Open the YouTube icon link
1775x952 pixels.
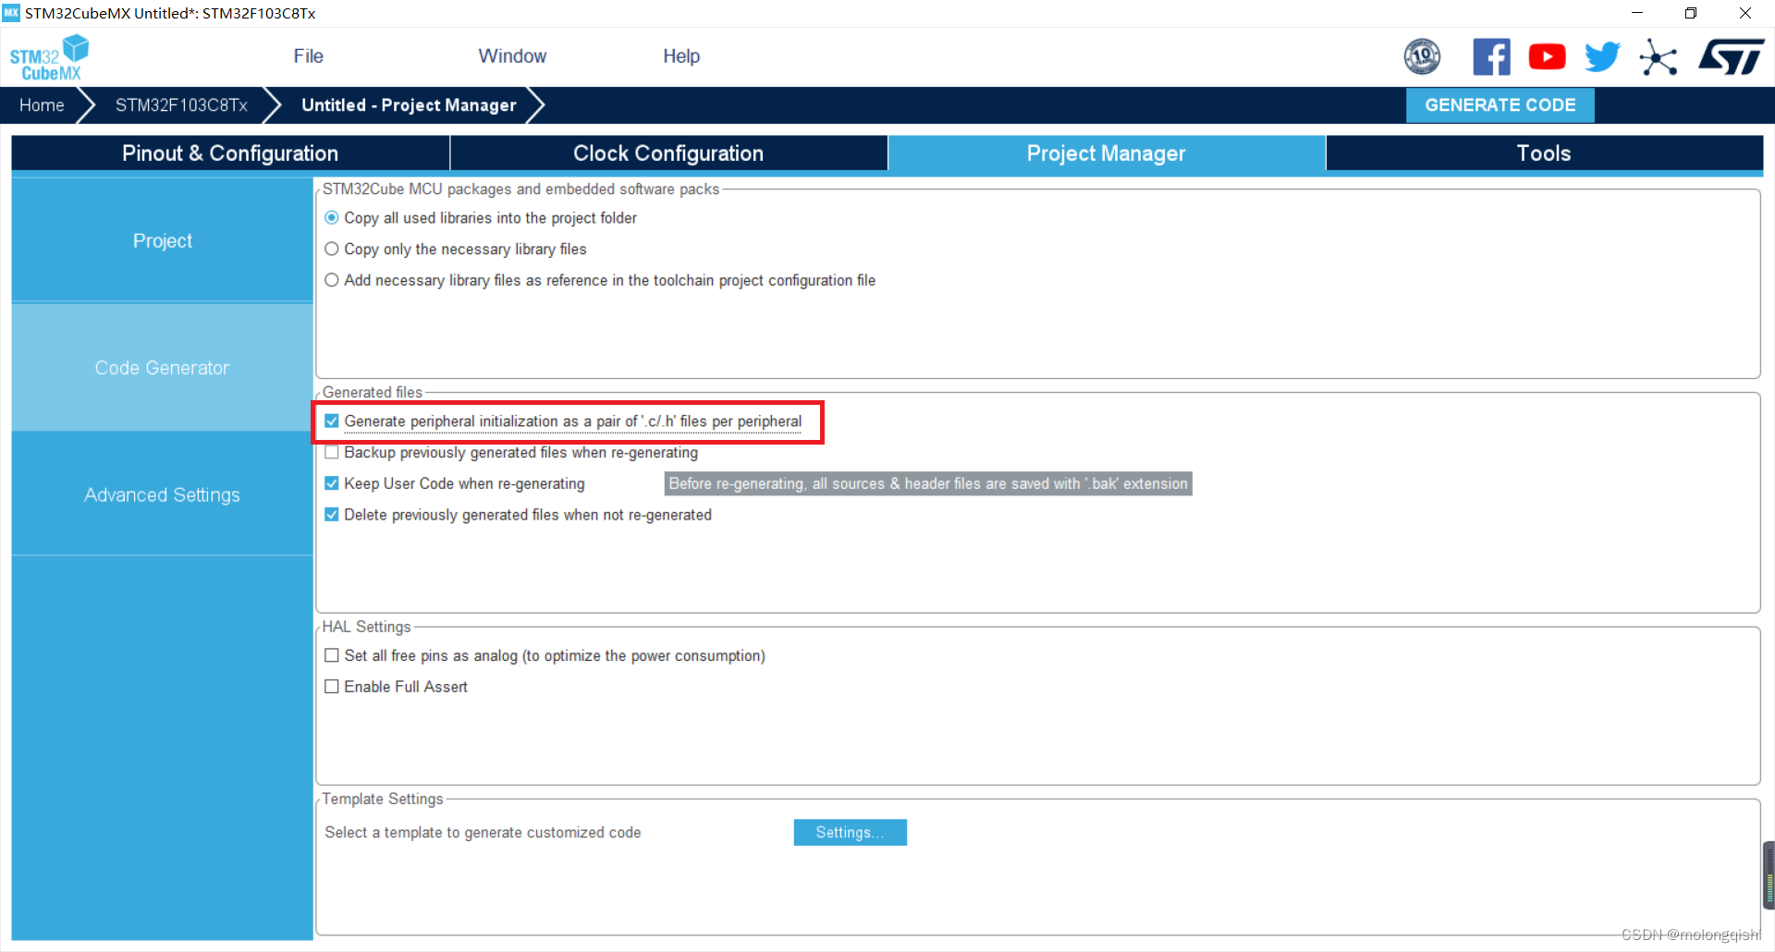(1547, 57)
